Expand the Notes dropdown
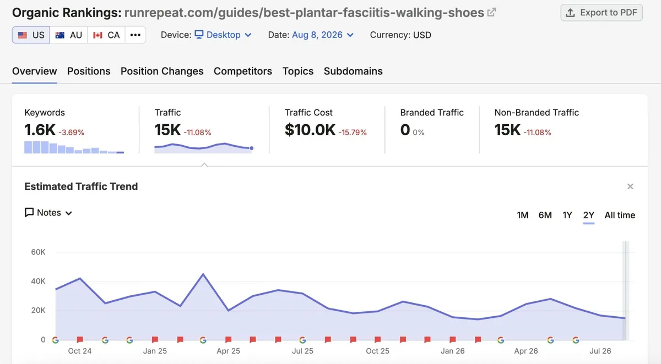Image resolution: width=661 pixels, height=364 pixels. (x=48, y=213)
